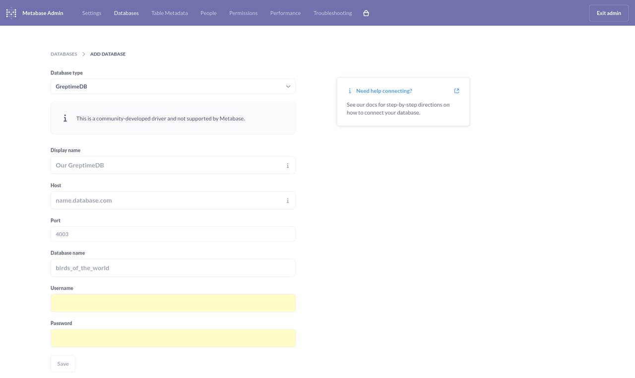The width and height of the screenshot is (635, 378).
Task: Click the chevron on the Database type selector
Action: pyautogui.click(x=288, y=86)
